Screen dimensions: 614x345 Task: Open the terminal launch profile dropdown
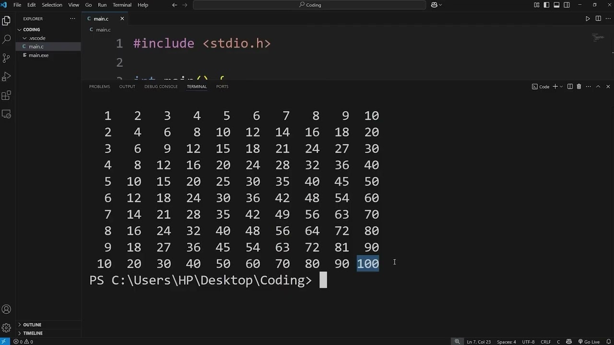pyautogui.click(x=561, y=87)
